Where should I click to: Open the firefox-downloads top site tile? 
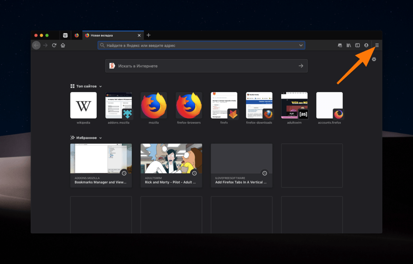coord(259,105)
